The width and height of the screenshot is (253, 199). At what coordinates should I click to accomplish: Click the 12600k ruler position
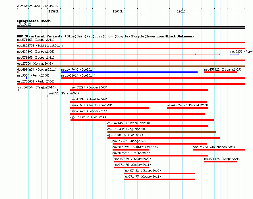tap(118, 11)
